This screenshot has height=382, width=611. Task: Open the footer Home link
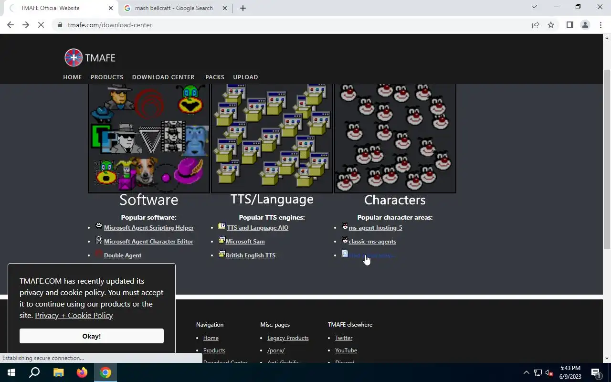click(x=211, y=338)
